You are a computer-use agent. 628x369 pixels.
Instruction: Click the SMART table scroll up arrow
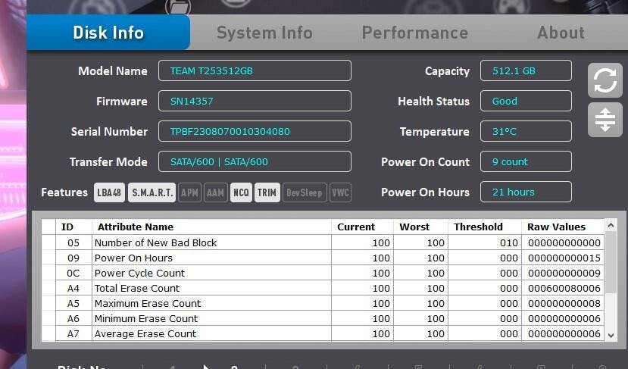point(611,225)
